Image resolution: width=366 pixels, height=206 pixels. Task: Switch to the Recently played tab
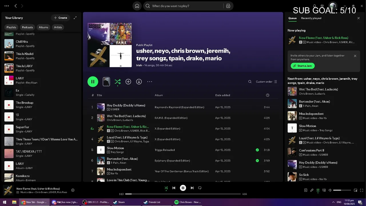pyautogui.click(x=311, y=18)
